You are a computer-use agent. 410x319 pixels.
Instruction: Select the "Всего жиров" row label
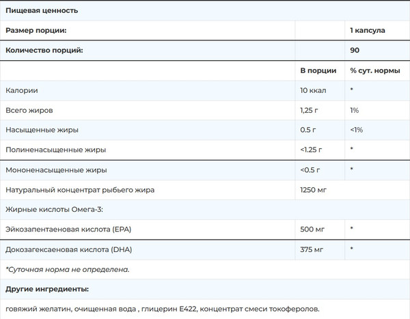point(29,110)
